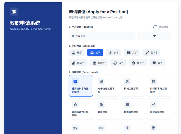The image size is (181, 134).
Task: Click the wrench tools icon on 机械工程学院
Action: (x=127, y=81)
